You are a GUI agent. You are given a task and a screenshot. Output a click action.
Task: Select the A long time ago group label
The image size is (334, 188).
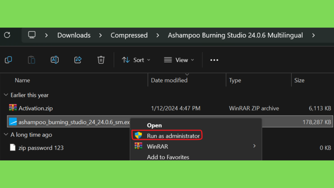pos(31,135)
